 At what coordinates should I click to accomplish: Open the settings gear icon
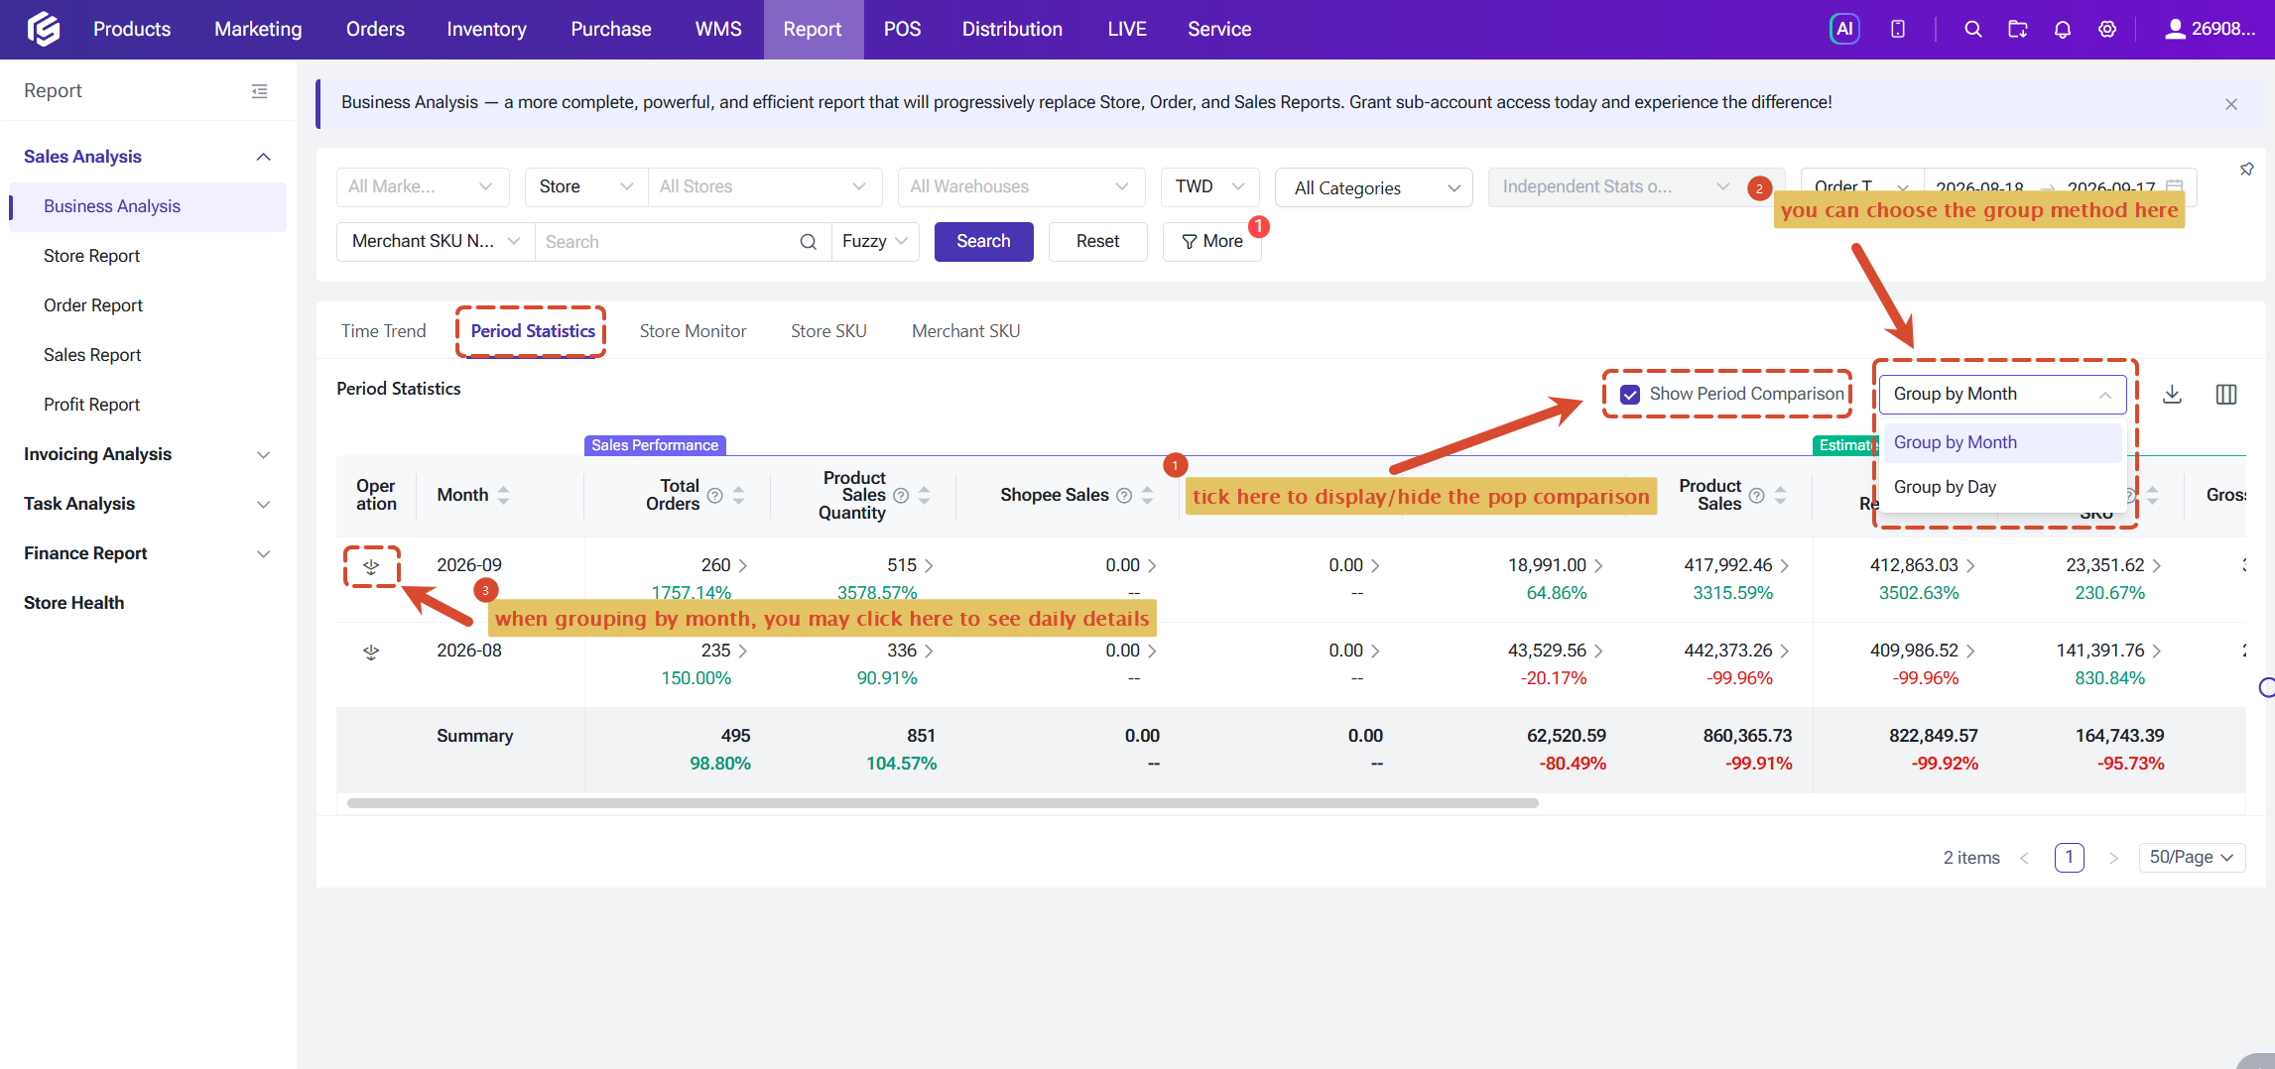(2106, 29)
